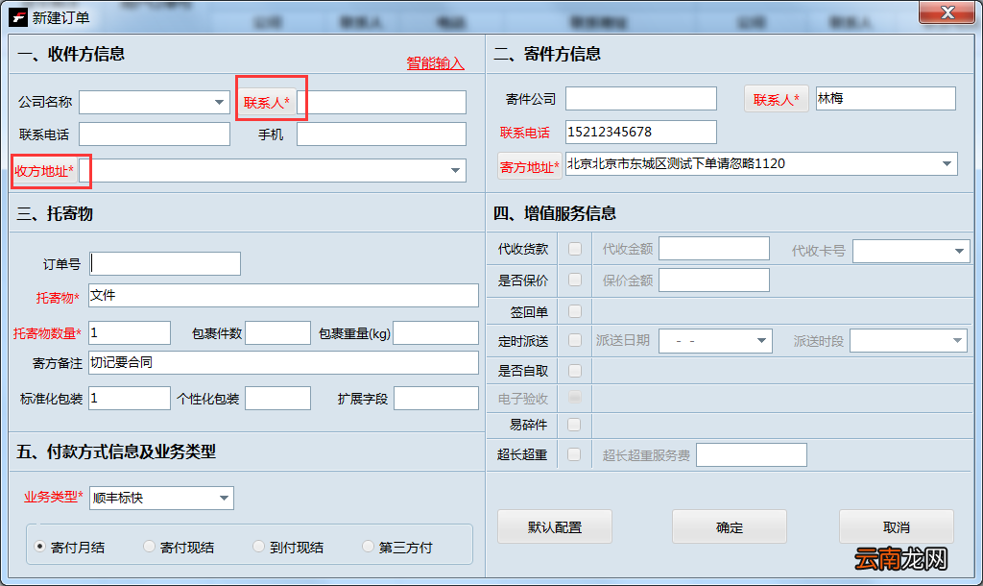Screen dimensions: 983x586
Task: Close the 新建订单 dialog window
Action: 947,12
